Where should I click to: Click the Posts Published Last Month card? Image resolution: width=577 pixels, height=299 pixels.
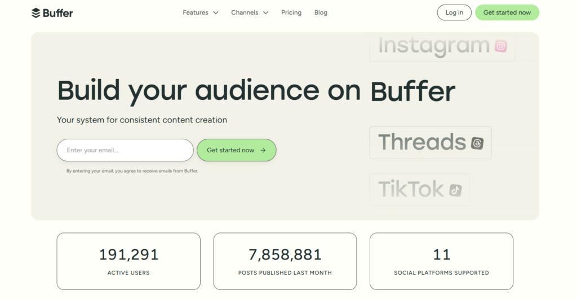285,261
